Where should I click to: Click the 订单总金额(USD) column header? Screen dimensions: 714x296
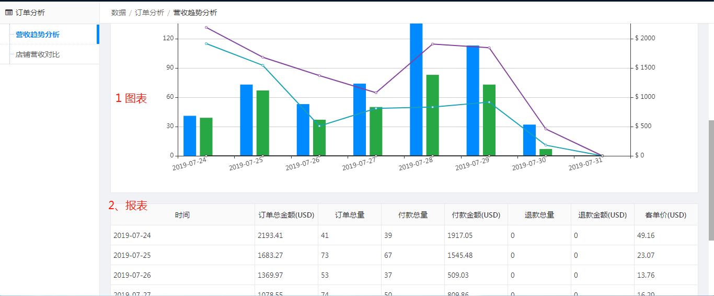point(286,215)
